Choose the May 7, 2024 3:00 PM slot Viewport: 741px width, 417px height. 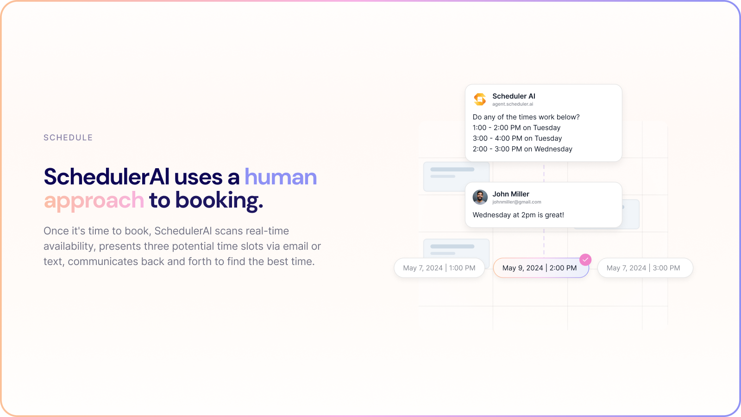click(644, 268)
